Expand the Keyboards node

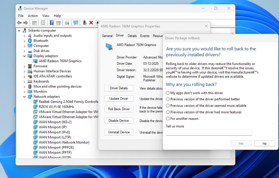tap(24, 81)
